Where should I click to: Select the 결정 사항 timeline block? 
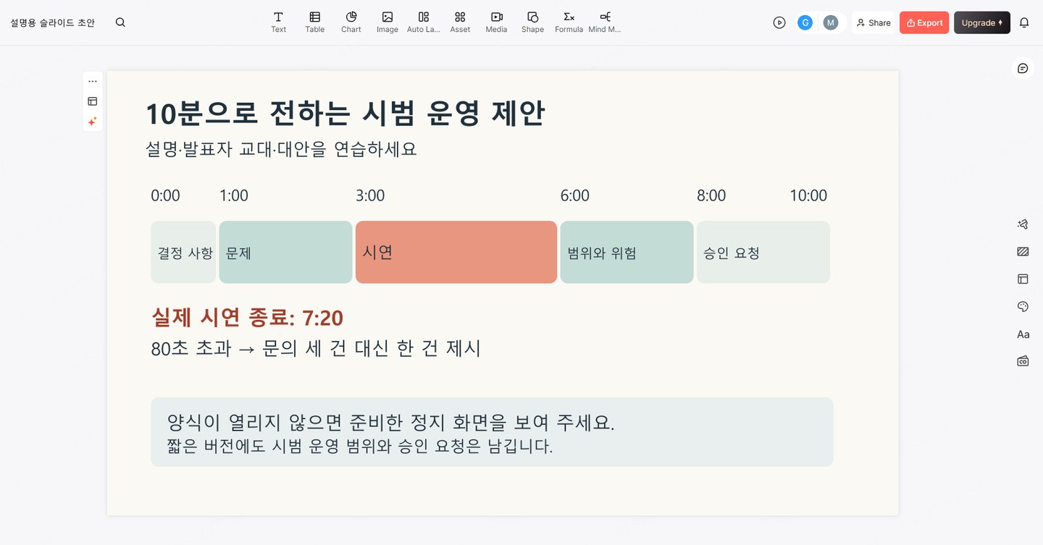pos(183,252)
